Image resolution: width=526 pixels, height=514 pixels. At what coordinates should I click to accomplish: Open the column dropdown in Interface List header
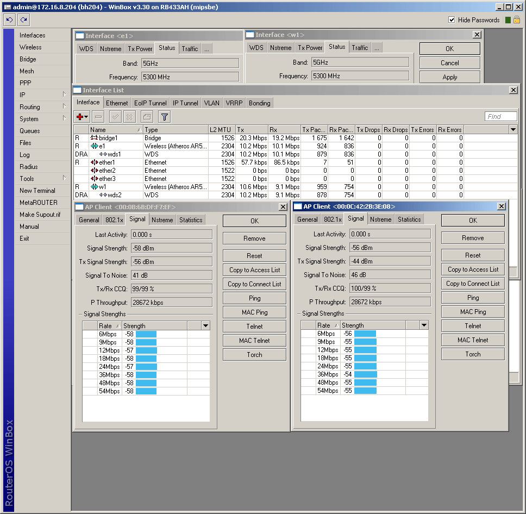[513, 130]
